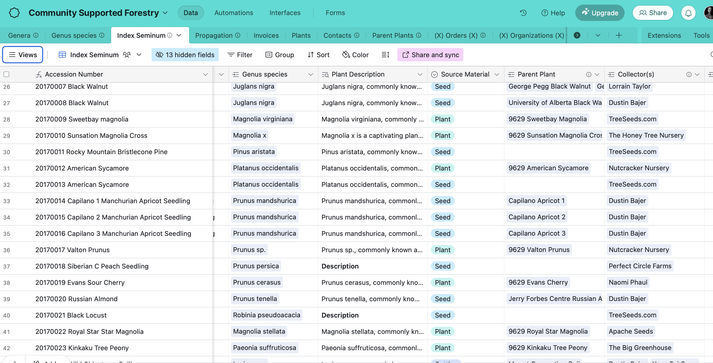Open the Color options

[x=355, y=55]
